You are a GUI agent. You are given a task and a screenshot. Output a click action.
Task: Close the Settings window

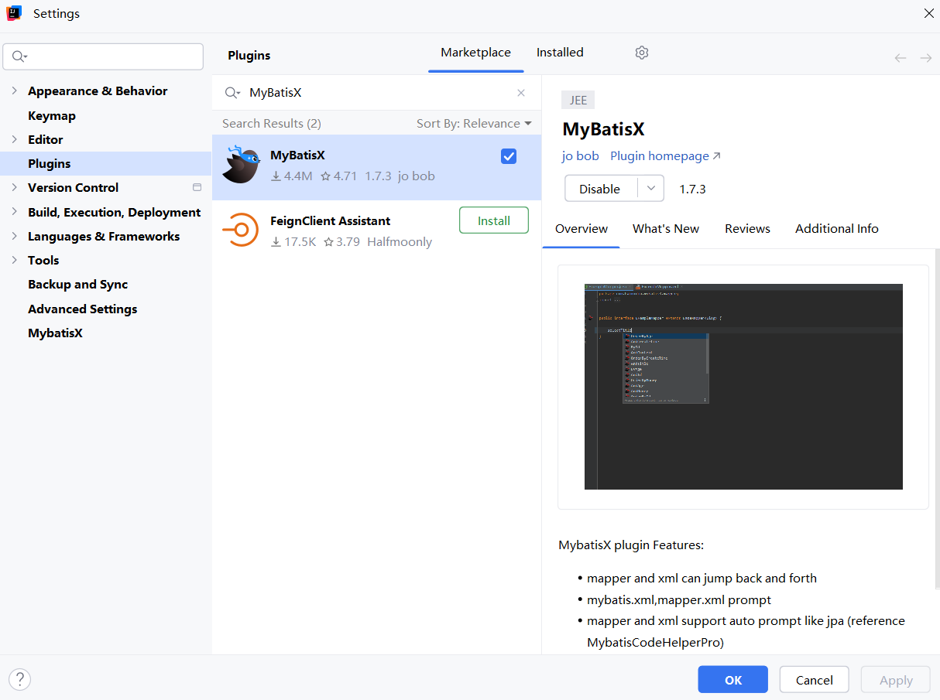pyautogui.click(x=928, y=13)
